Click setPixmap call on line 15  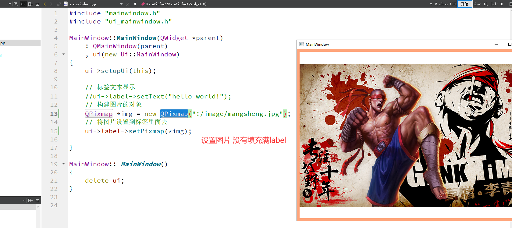(x=146, y=131)
